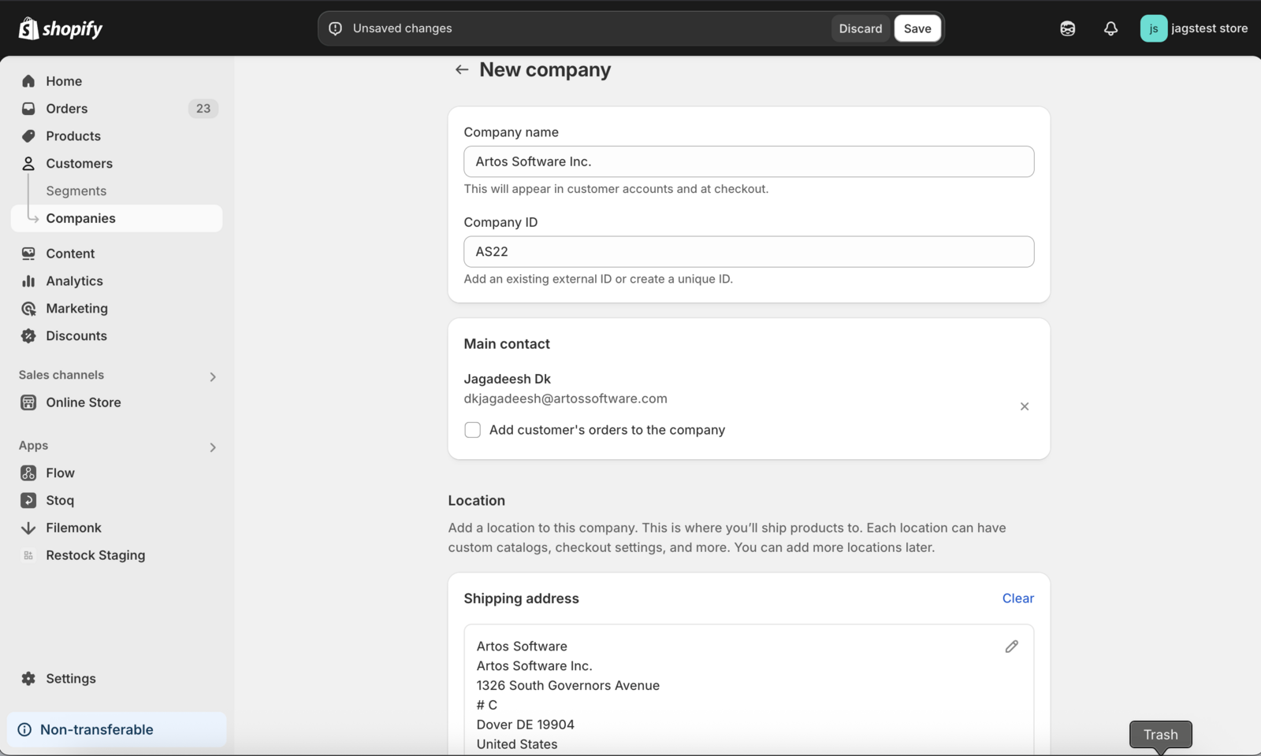Click the Orders inbox icon
1261x756 pixels.
(x=28, y=109)
